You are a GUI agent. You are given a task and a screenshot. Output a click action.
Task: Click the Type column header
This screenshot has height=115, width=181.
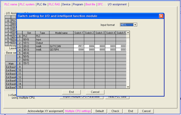click(x=42, y=33)
